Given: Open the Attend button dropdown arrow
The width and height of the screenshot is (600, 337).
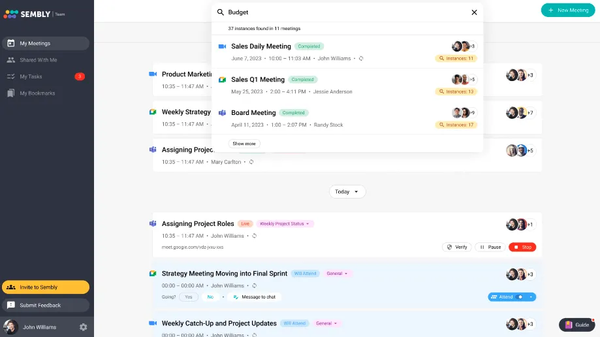Looking at the screenshot, I should pyautogui.click(x=531, y=297).
